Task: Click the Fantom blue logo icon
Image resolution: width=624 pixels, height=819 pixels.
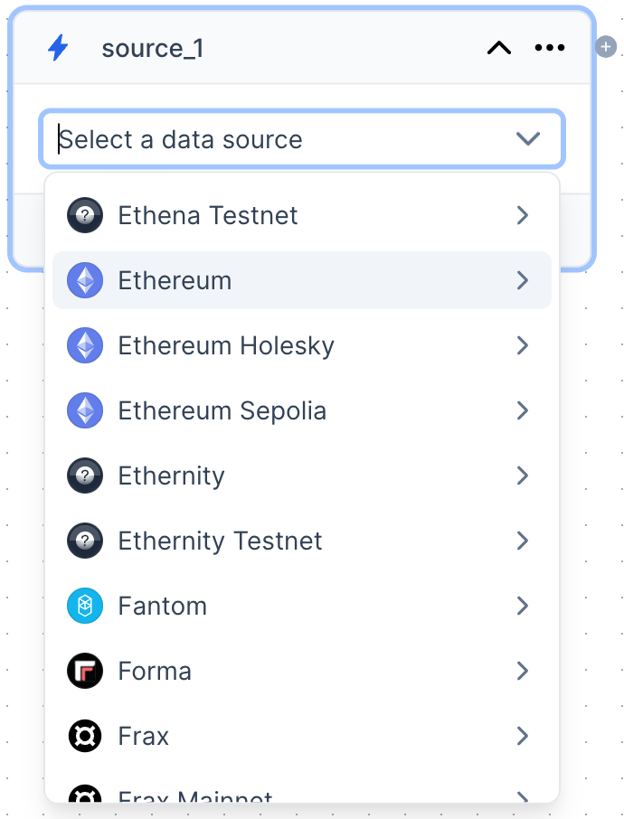Action: (x=85, y=606)
